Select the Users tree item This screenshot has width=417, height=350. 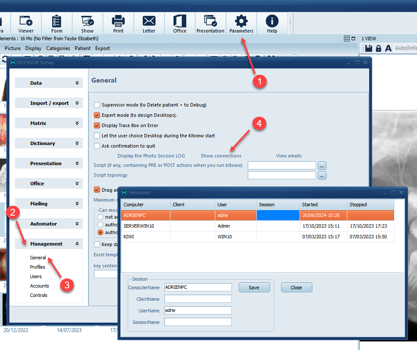[36, 276]
